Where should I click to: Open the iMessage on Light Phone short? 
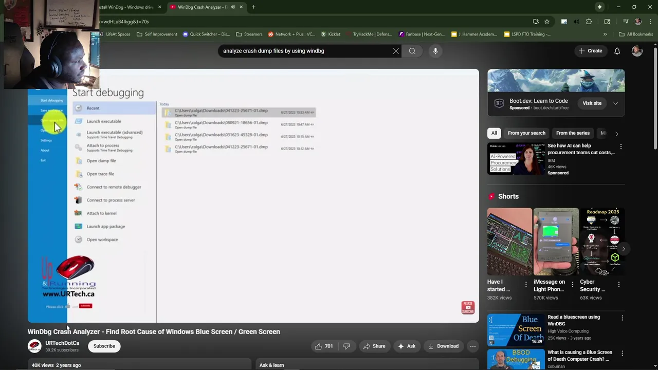pos(556,242)
